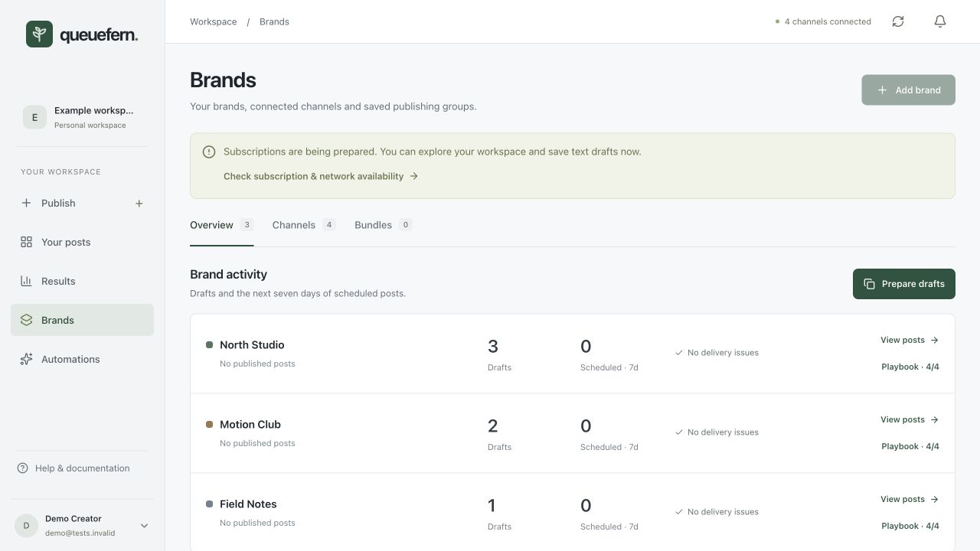Open Your posts from sidebar
Image resolution: width=980 pixels, height=551 pixels.
tap(82, 242)
